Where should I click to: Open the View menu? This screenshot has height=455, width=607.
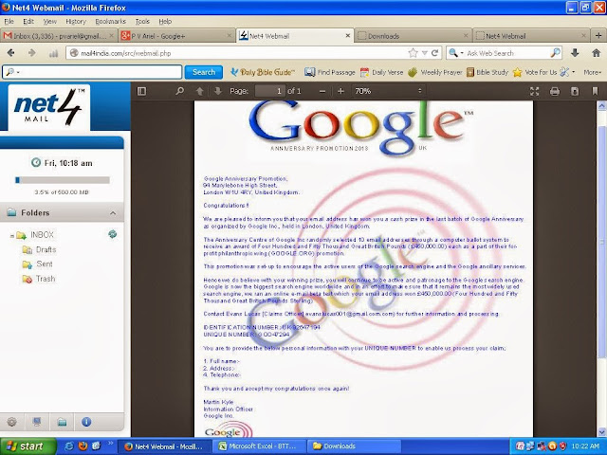[x=49, y=22]
